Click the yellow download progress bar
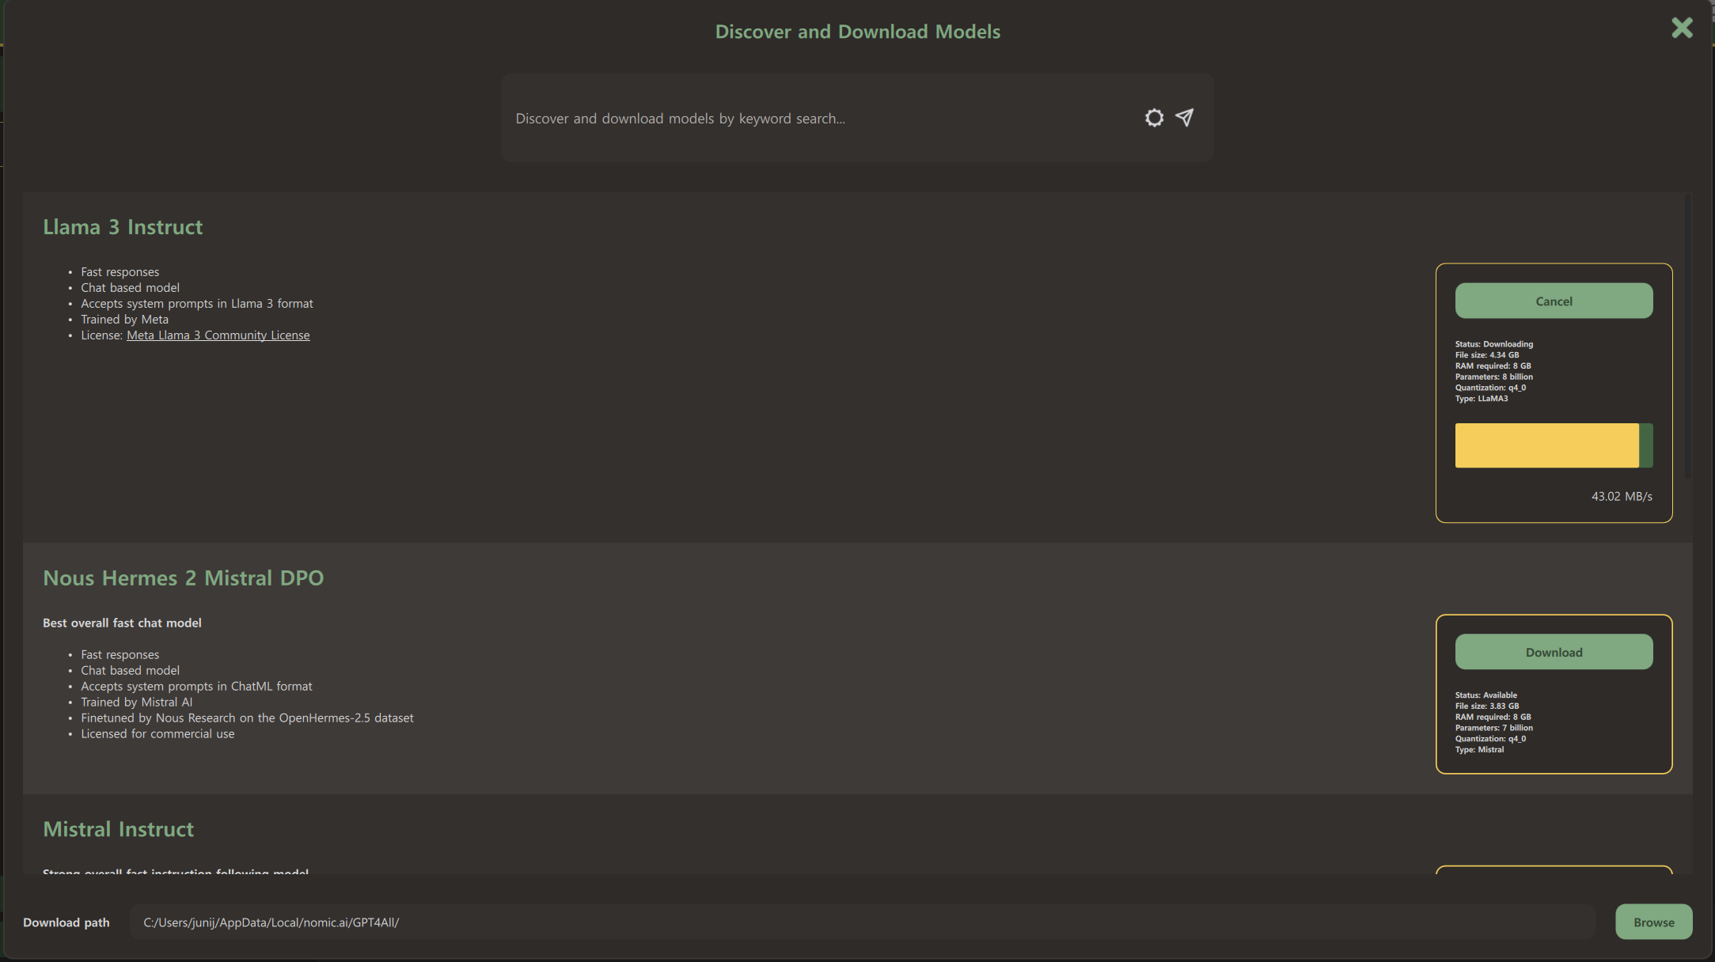Image resolution: width=1715 pixels, height=962 pixels. click(1546, 445)
